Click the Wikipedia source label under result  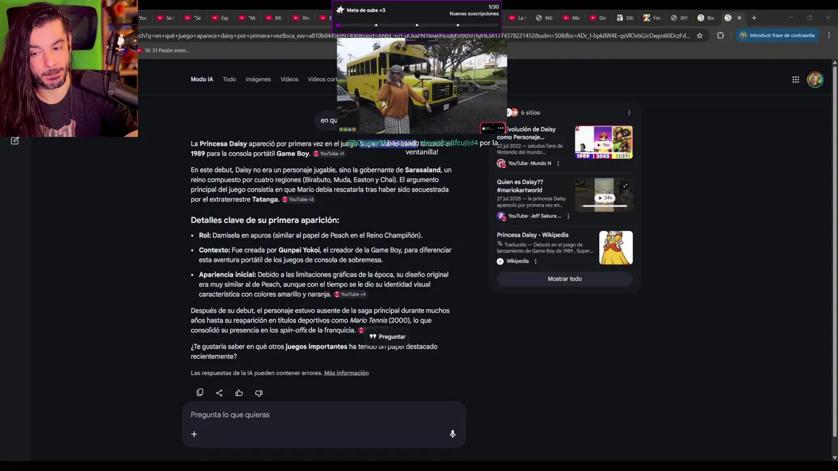(x=517, y=261)
